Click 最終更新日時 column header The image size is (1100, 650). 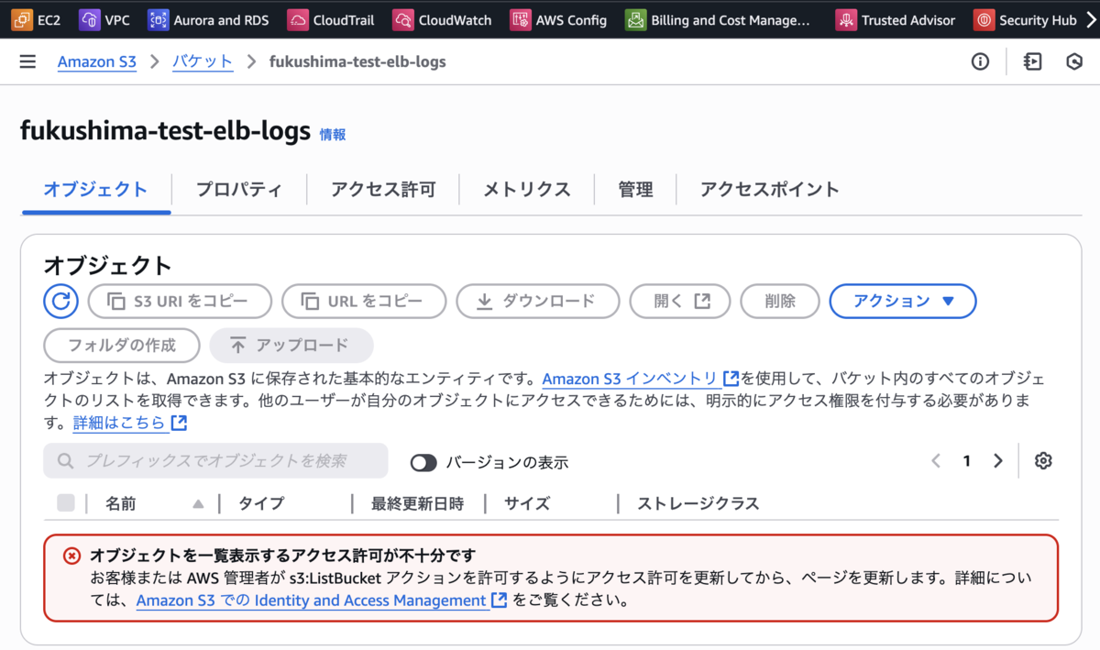[417, 503]
